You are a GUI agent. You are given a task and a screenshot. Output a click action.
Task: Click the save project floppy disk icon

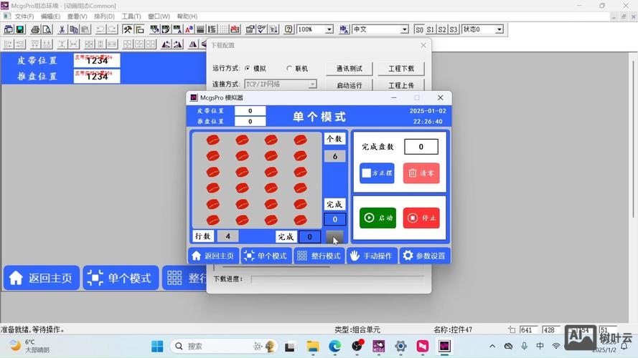pos(19,29)
